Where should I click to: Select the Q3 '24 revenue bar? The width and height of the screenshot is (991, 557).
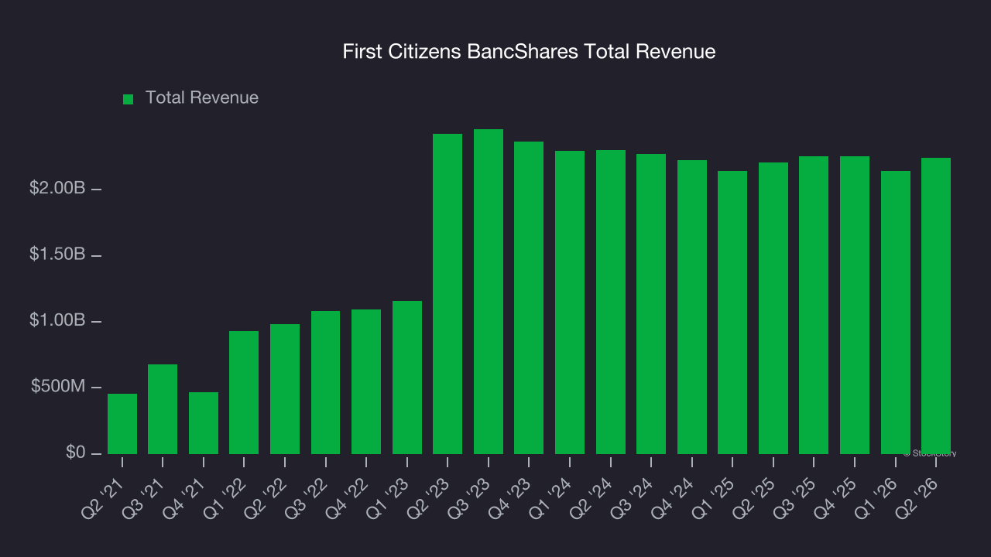(x=651, y=304)
